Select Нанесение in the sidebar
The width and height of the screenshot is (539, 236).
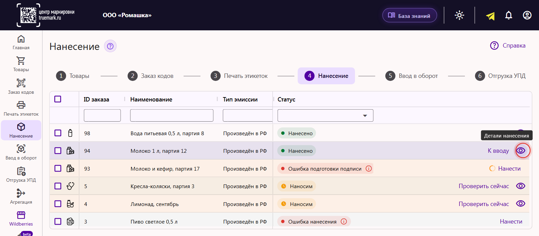(x=21, y=130)
